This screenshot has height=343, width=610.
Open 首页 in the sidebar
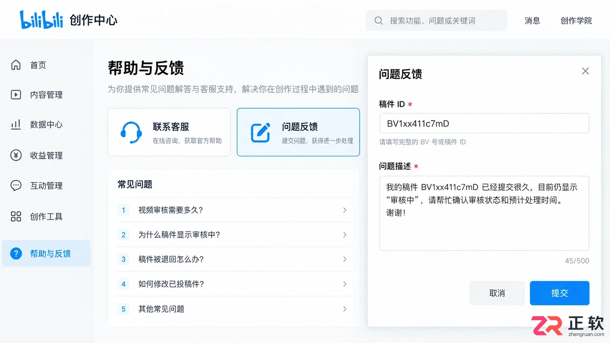pos(46,65)
